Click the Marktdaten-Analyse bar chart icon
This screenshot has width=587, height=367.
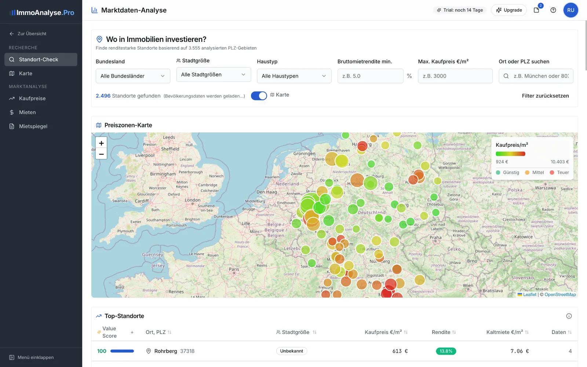coord(94,10)
